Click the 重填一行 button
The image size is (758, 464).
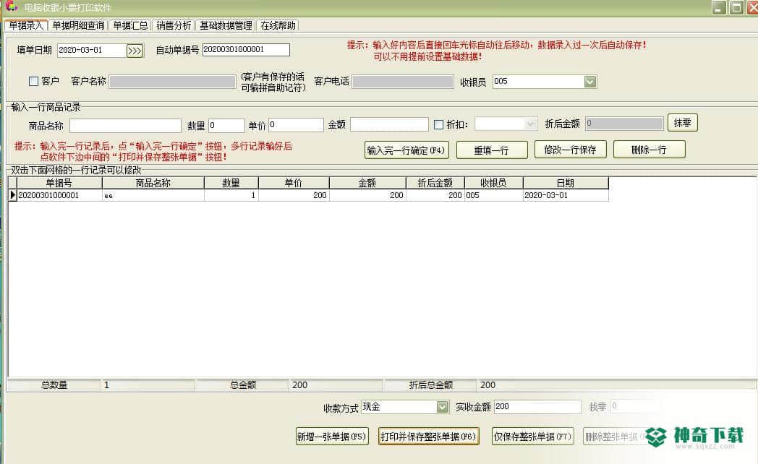point(492,150)
